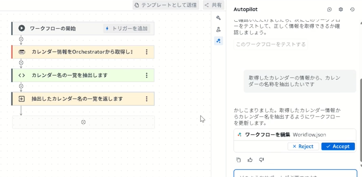362x177 pixels.
Task: Open Autopilot chat history
Action: click(352, 9)
